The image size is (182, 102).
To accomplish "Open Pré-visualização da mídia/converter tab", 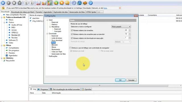I will (x=65, y=90).
